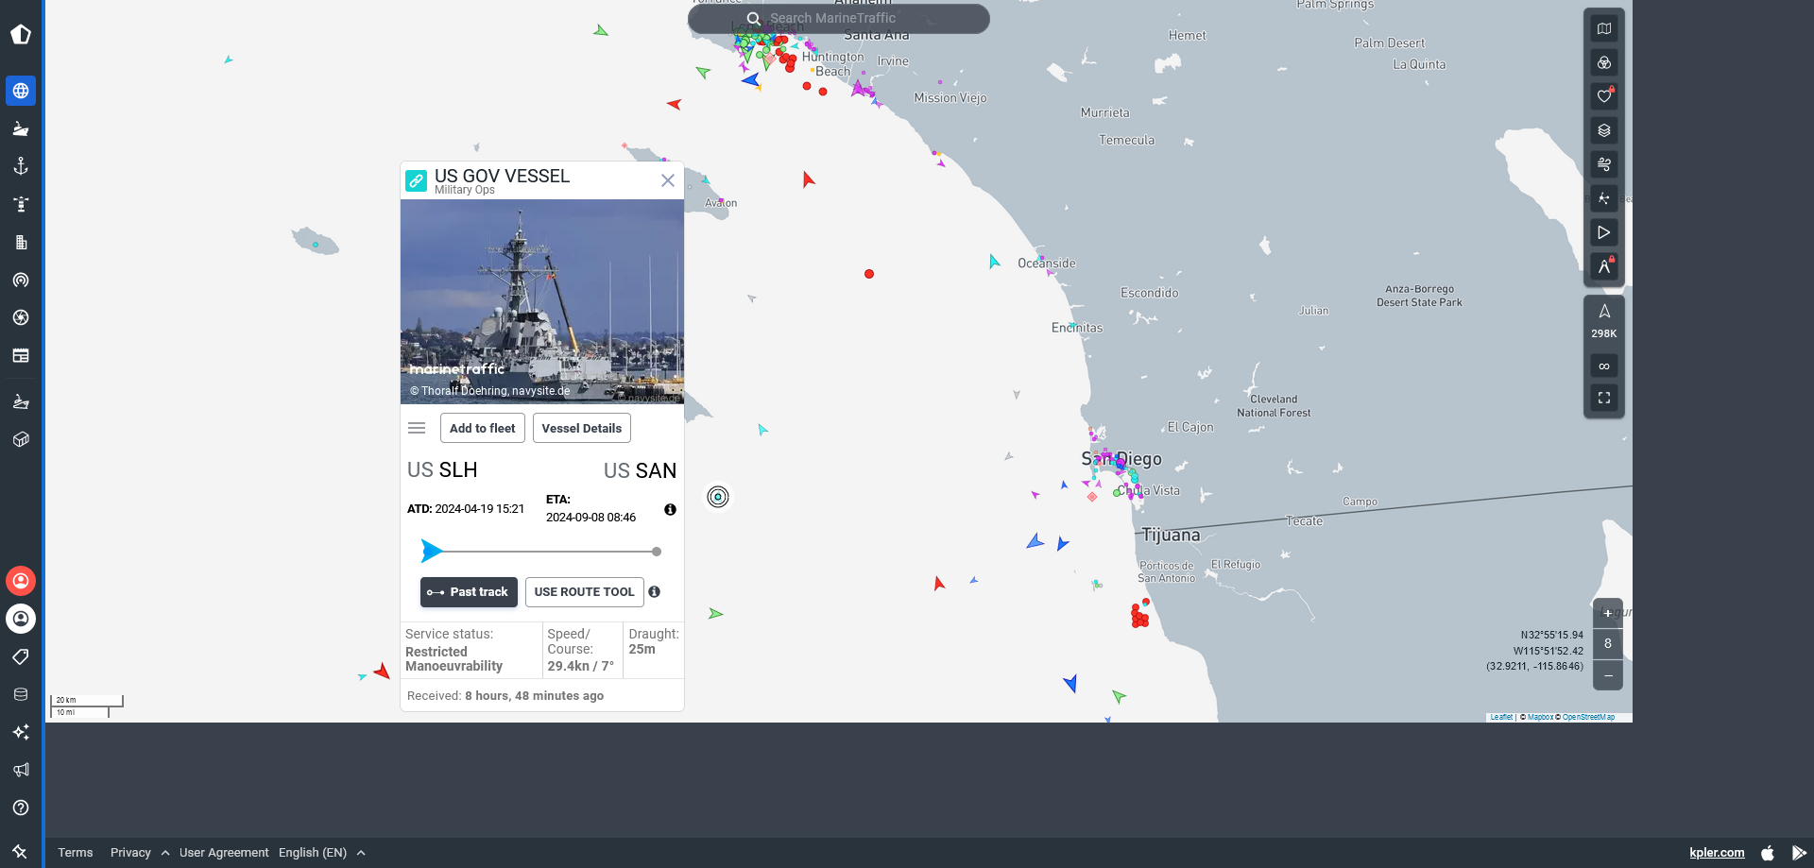The image size is (1814, 868).
Task: Click the pin sidebar icon
Action: [20, 851]
